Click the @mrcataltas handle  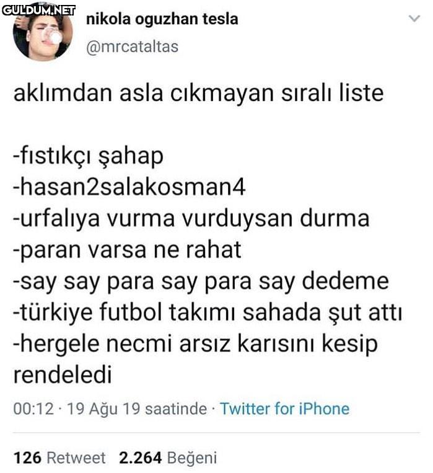click(132, 46)
